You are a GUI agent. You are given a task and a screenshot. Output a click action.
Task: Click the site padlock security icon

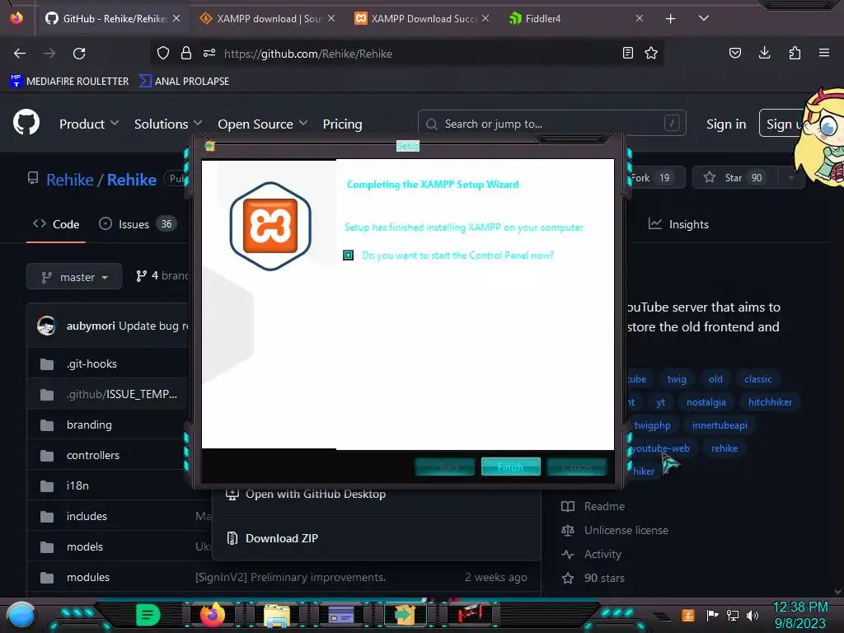coord(186,53)
